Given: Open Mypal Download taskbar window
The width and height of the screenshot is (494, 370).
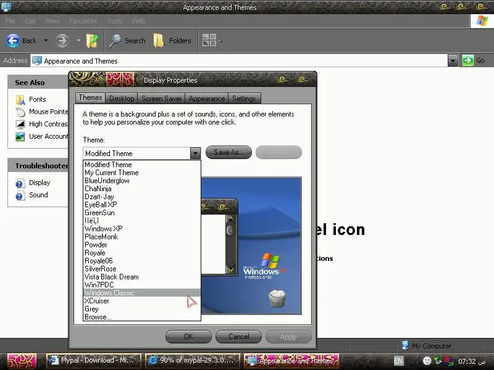Looking at the screenshot, I should (94, 361).
